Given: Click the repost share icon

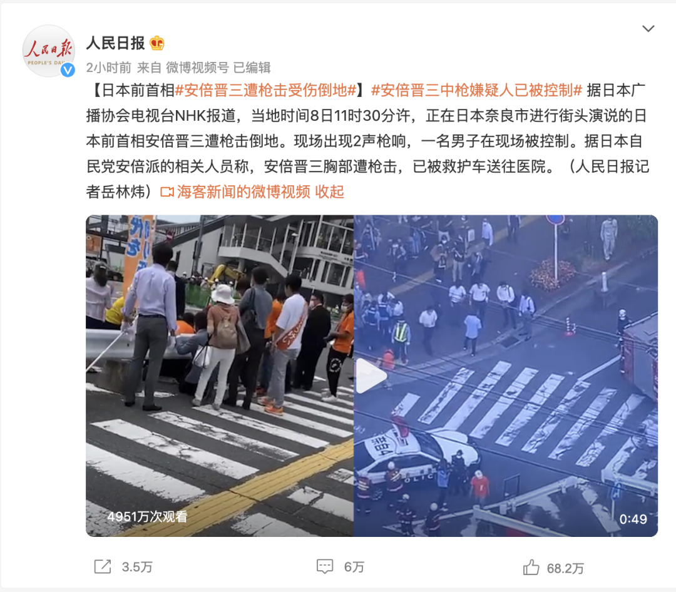Looking at the screenshot, I should tap(103, 566).
